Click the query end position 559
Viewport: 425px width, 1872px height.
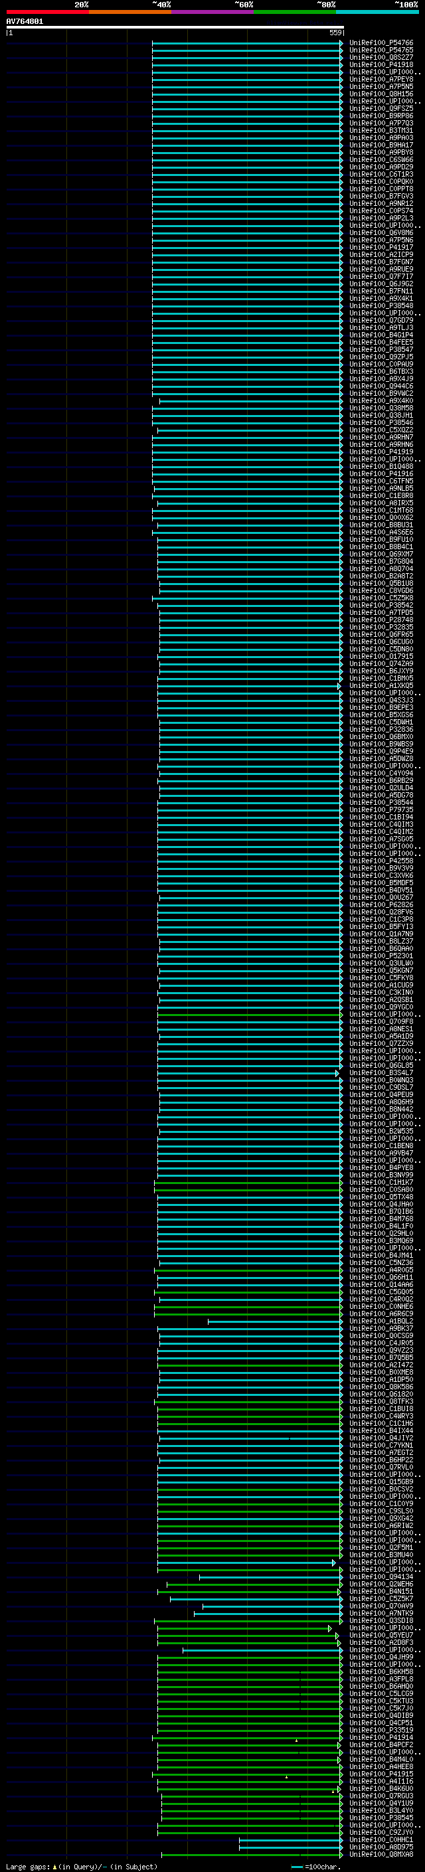click(335, 33)
